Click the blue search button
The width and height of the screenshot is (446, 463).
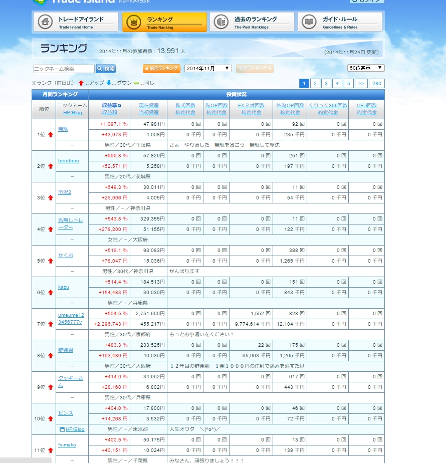coord(106,69)
